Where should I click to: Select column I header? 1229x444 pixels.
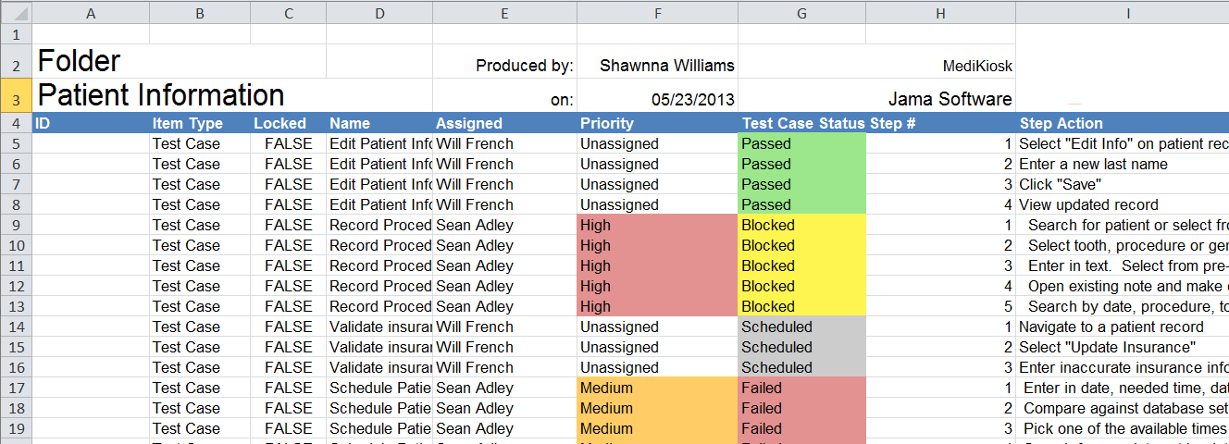pos(1122,13)
